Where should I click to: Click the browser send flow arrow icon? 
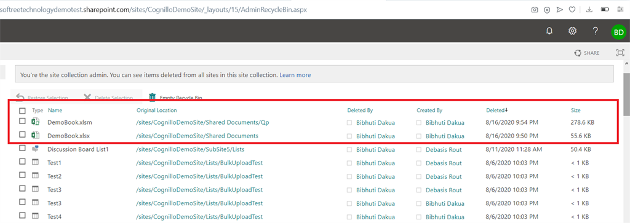point(560,10)
